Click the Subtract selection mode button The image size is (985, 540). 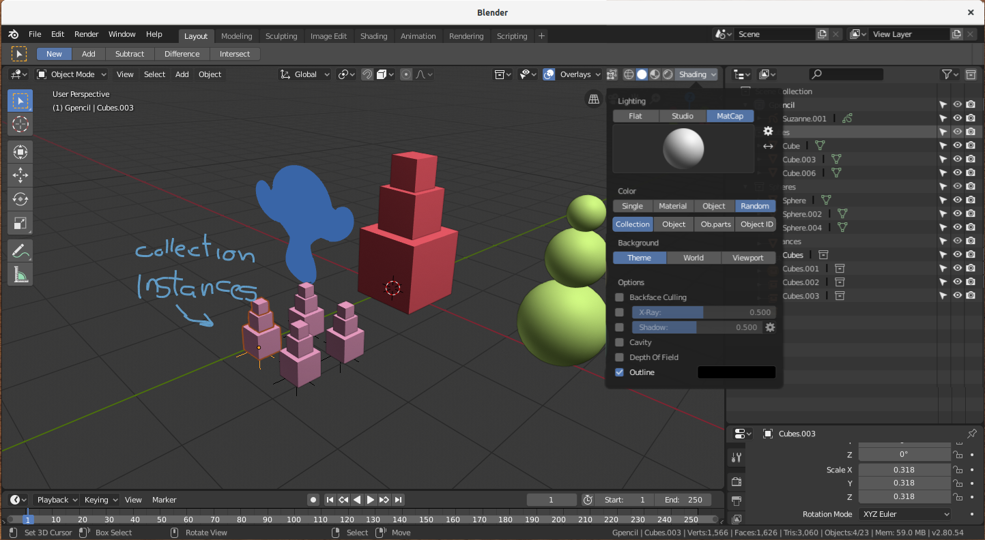pyautogui.click(x=130, y=54)
